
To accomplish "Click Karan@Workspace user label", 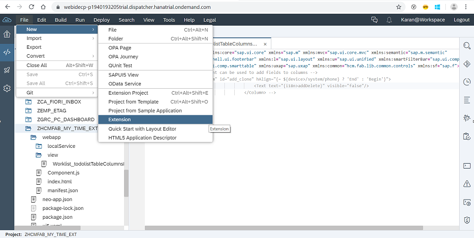I will (423, 20).
